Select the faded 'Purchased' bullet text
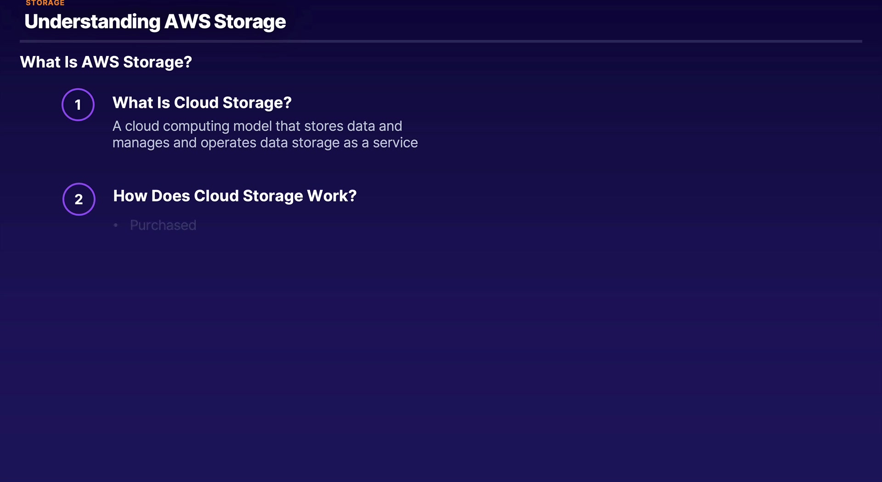The height and width of the screenshot is (482, 882). point(163,225)
